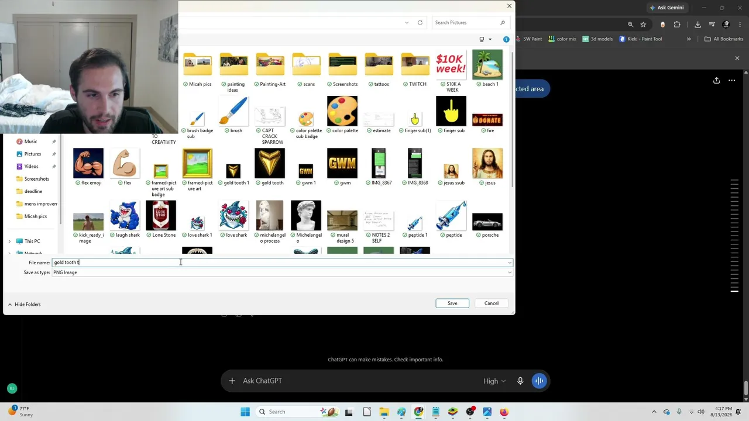Click the Cancel button
Viewport: 749px width, 421px height.
(x=492, y=303)
